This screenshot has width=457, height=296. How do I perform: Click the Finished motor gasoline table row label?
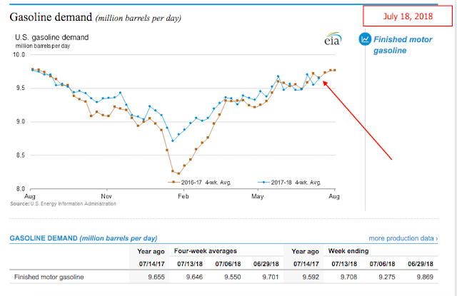[x=48, y=276]
